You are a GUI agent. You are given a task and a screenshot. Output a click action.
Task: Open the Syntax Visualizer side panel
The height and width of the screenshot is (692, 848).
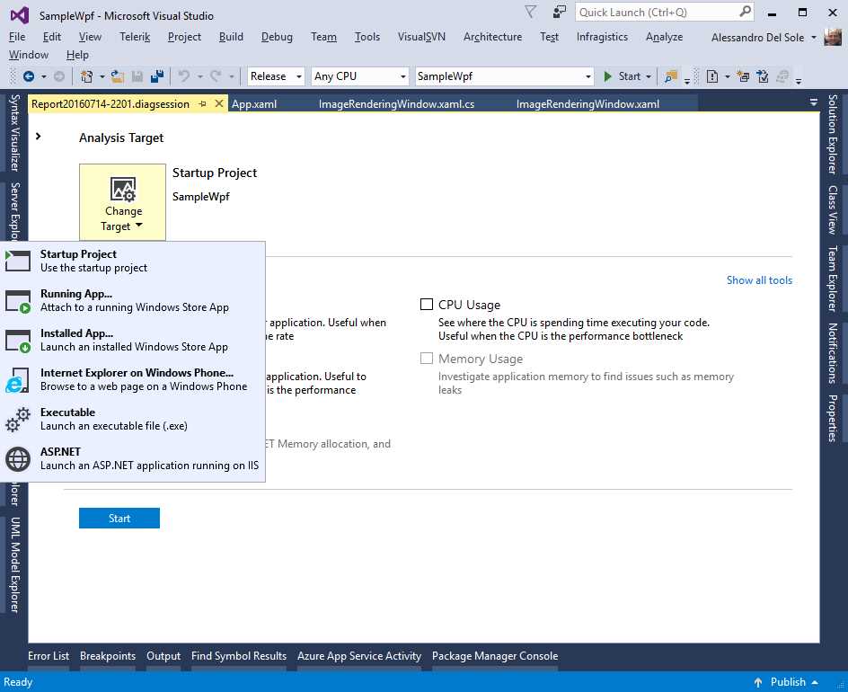(15, 132)
